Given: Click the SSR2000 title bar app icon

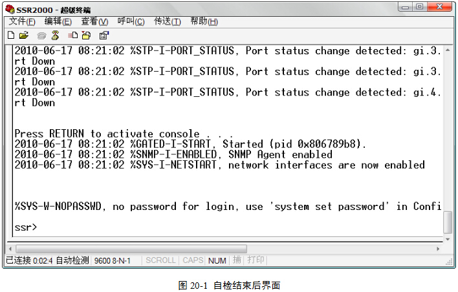Looking at the screenshot, I should [x=10, y=8].
